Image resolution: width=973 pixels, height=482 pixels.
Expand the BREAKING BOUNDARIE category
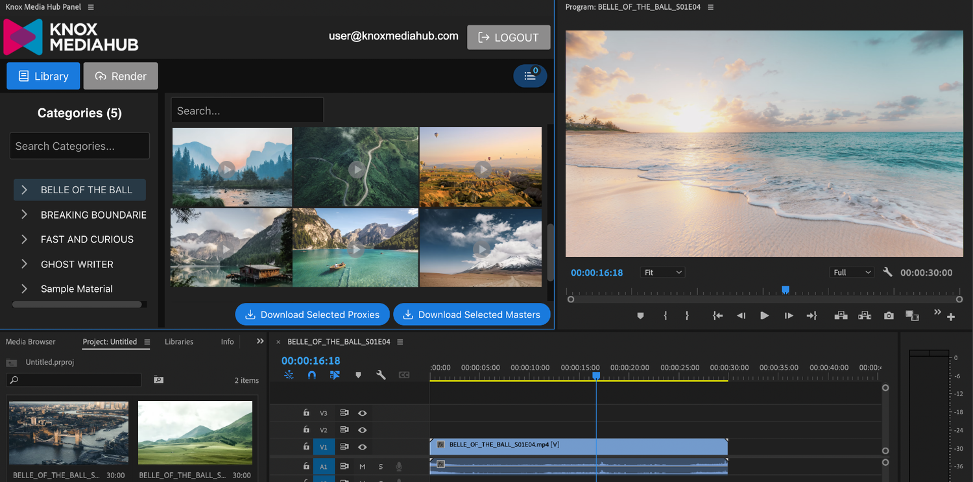tap(24, 215)
